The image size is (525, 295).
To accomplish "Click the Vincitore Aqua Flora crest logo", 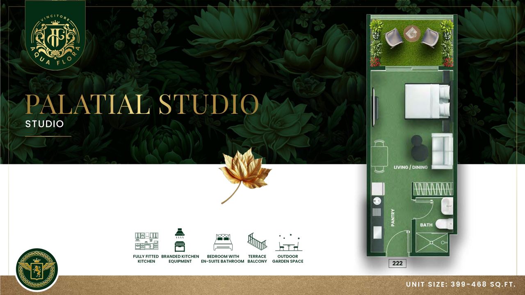I will click(55, 34).
